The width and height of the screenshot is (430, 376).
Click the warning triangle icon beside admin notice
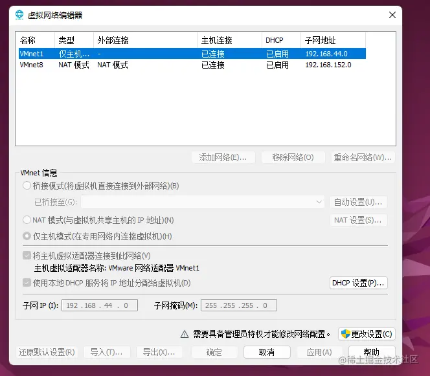(x=185, y=334)
